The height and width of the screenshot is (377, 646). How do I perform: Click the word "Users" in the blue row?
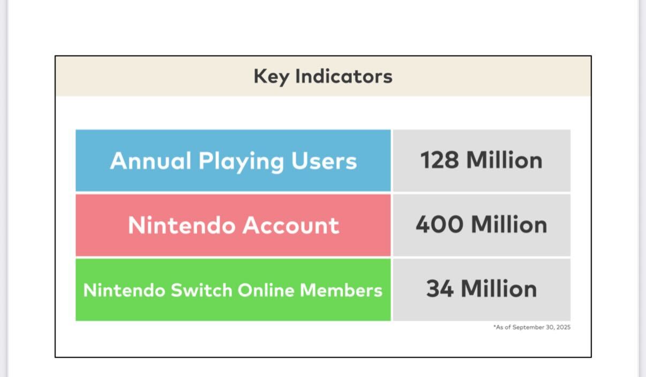[324, 161]
